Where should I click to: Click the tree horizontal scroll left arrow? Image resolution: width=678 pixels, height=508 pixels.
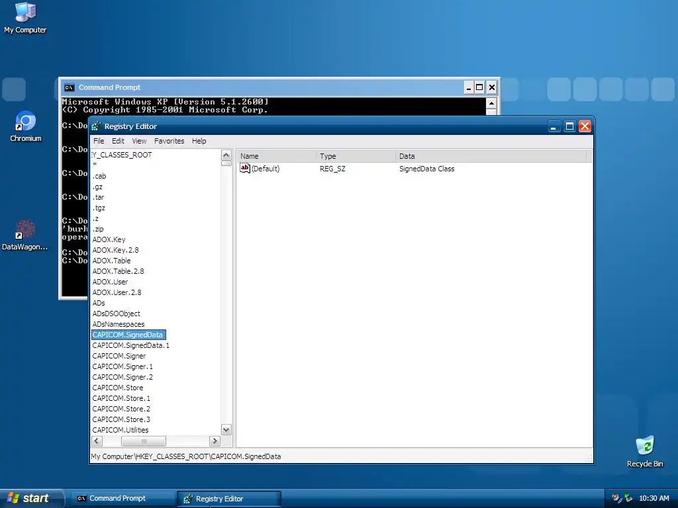[x=97, y=441]
